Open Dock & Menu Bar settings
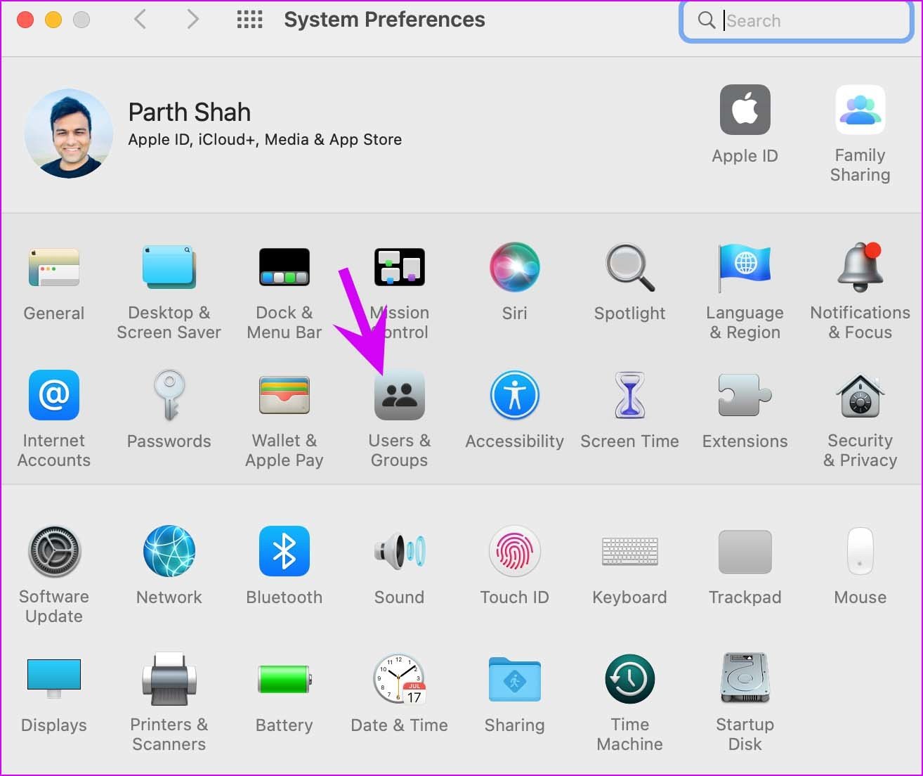 (x=284, y=268)
